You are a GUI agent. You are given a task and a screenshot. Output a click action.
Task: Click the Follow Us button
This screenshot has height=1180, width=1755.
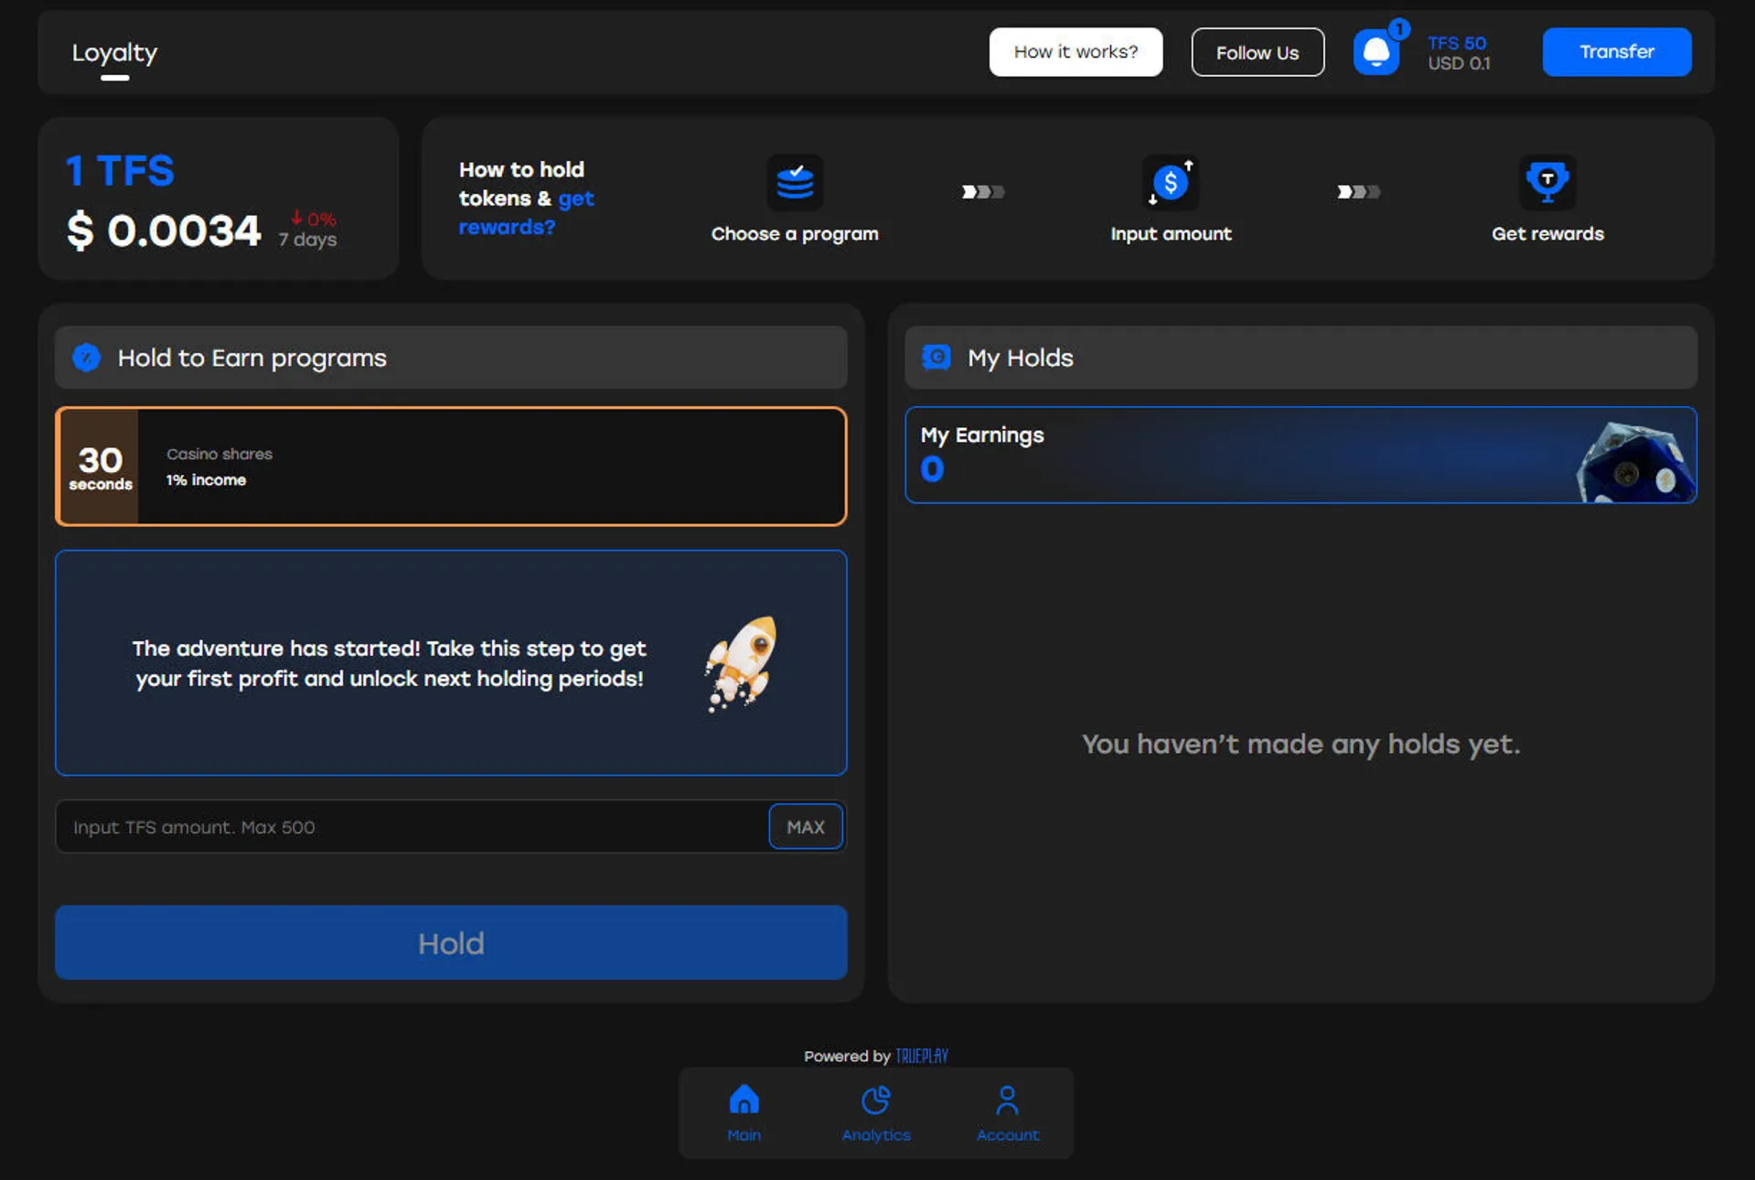[x=1257, y=51]
